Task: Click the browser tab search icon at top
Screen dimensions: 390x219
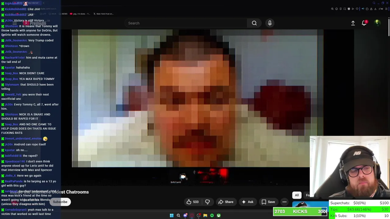Action: [374, 3]
